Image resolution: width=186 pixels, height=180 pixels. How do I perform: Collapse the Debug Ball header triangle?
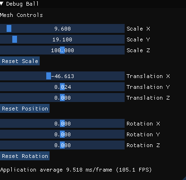[x=1, y=4]
